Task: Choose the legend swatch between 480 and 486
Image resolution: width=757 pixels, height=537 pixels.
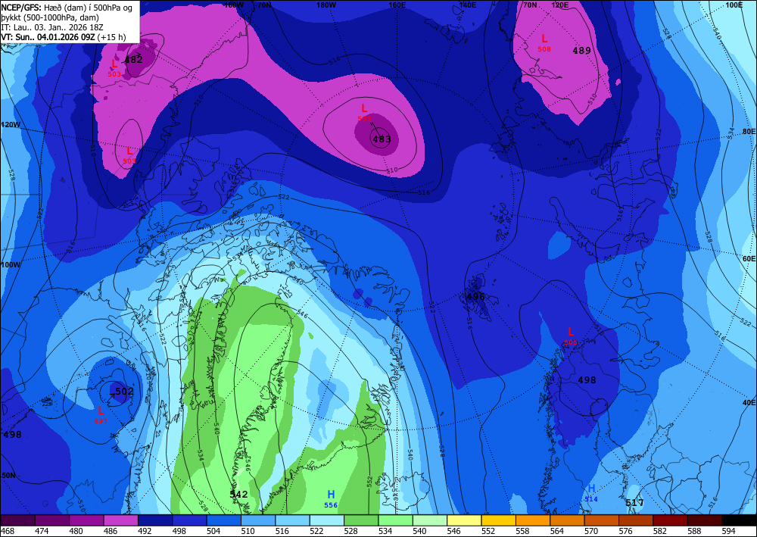Action: [86, 520]
